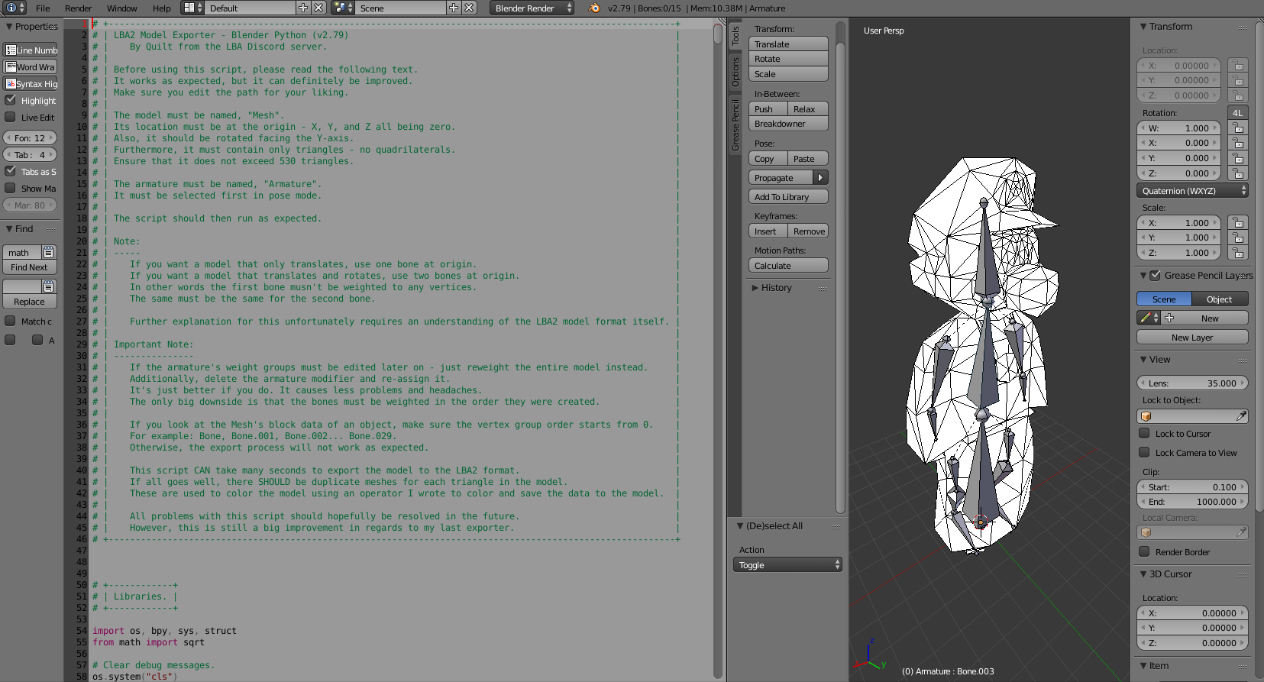Click the scene browse icon

(343, 8)
